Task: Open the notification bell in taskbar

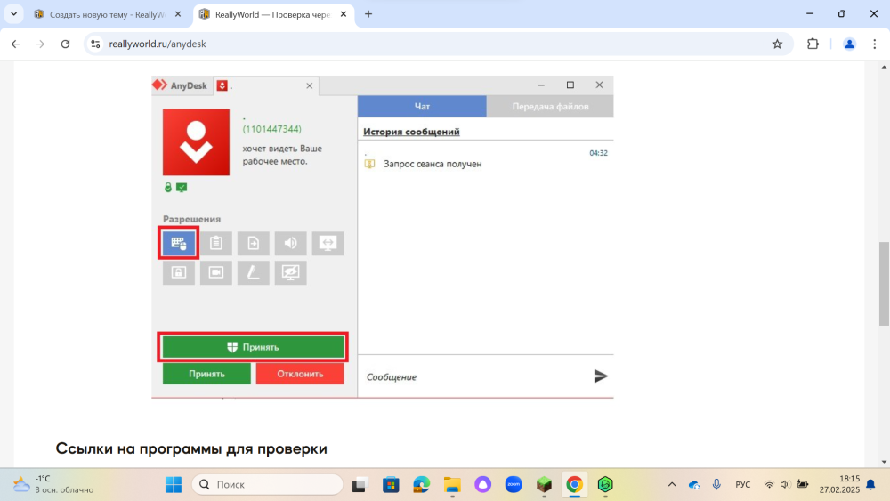Action: click(x=870, y=485)
